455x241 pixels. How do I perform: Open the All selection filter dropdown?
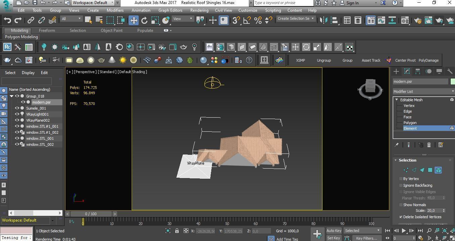(x=71, y=19)
